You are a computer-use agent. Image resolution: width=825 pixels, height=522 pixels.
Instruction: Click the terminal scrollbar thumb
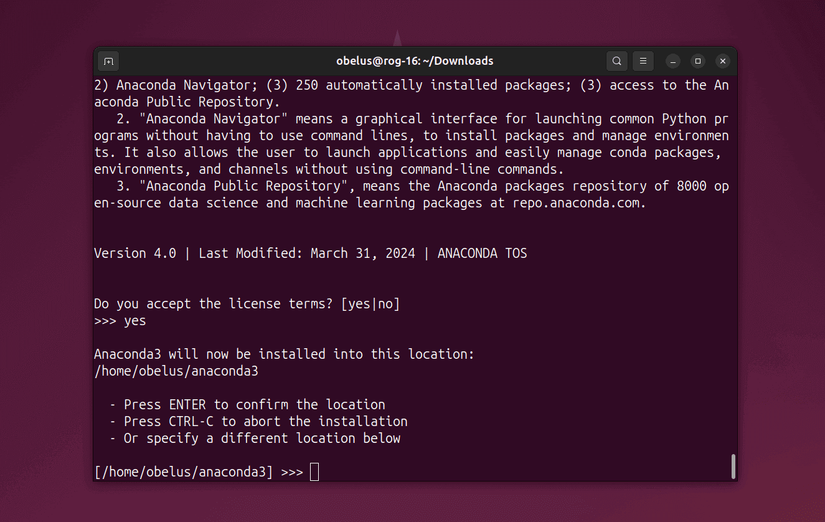point(733,466)
